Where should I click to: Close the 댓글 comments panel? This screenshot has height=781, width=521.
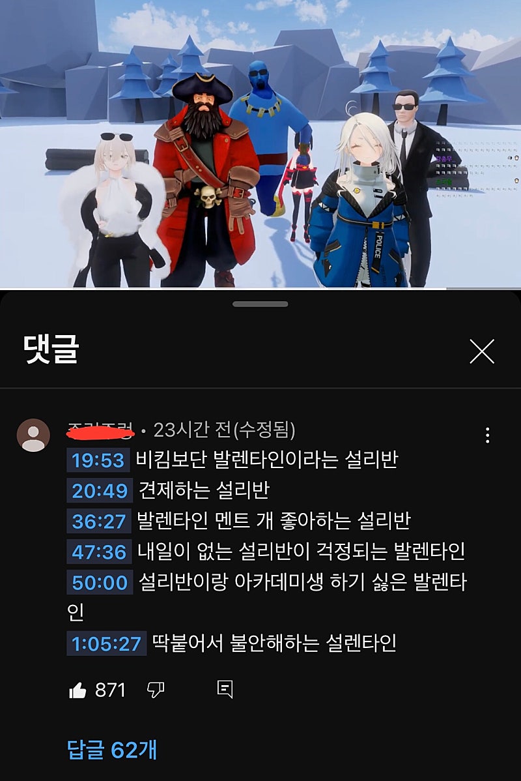click(x=482, y=351)
